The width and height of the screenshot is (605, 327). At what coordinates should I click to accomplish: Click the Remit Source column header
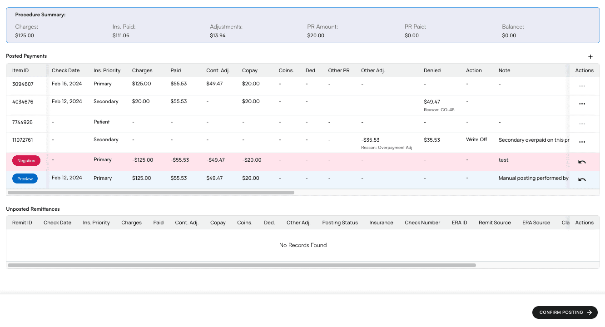pyautogui.click(x=495, y=223)
